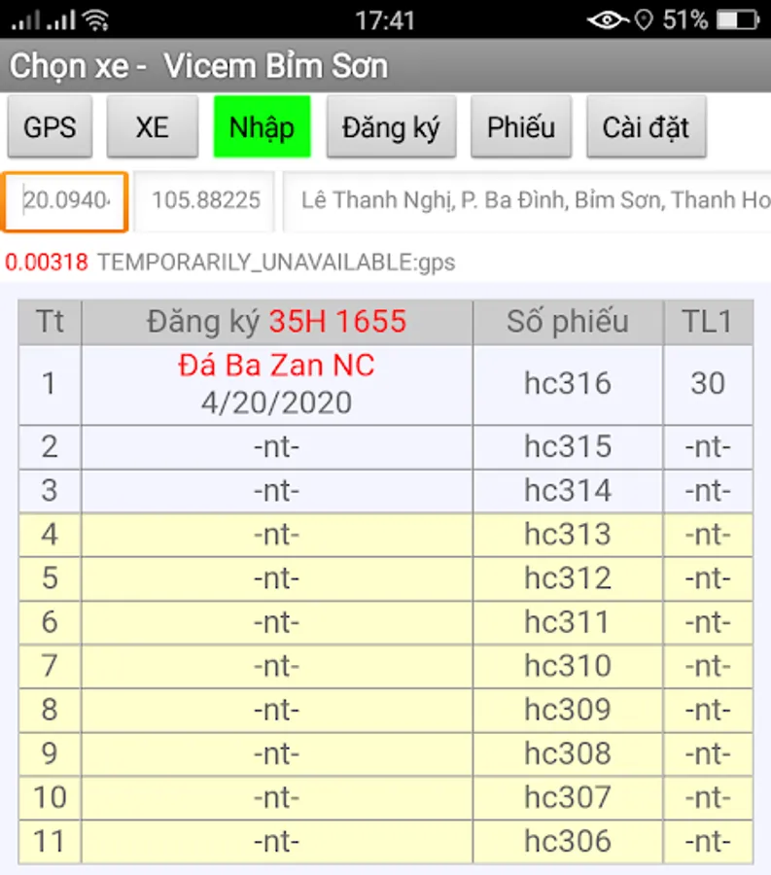Select ticket hc306

click(568, 842)
